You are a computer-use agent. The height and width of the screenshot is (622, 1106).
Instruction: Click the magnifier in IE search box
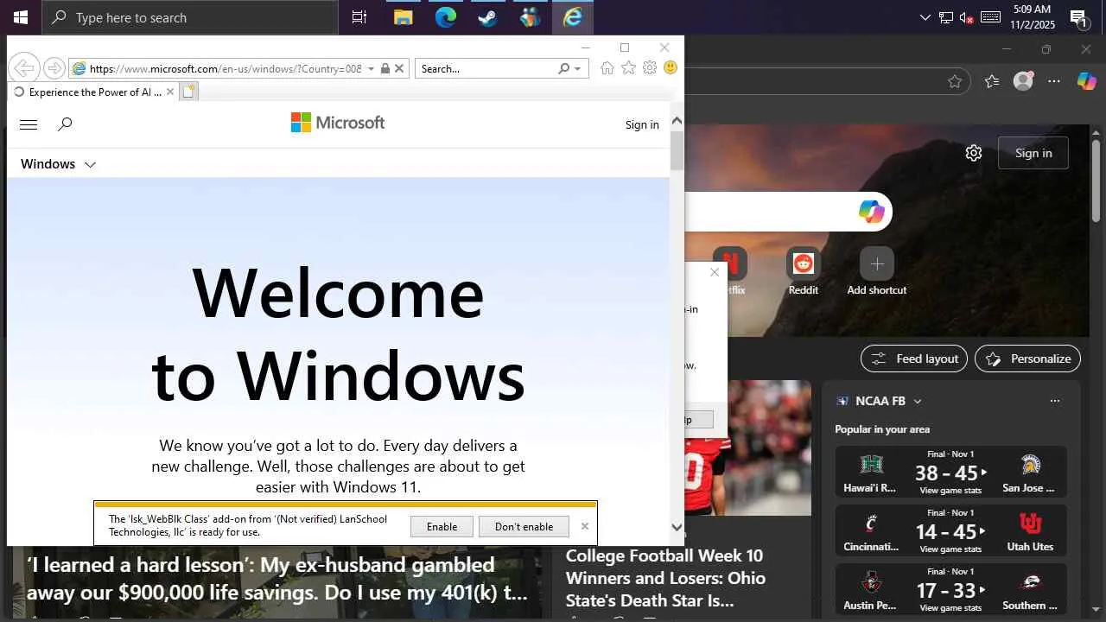(x=564, y=69)
